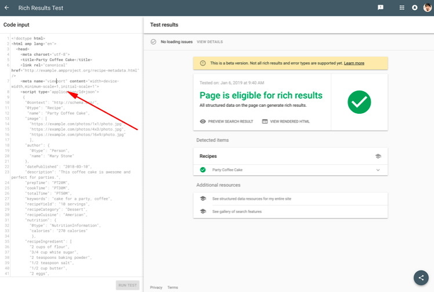Click the eye icon for preview search result
The height and width of the screenshot is (292, 434).
203,121
